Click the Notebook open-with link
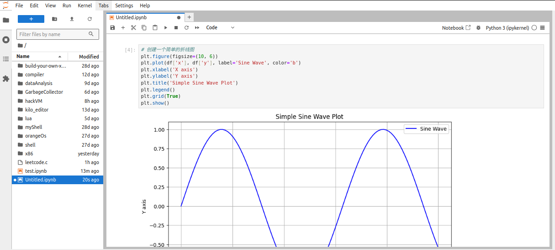Image resolution: width=555 pixels, height=250 pixels. click(x=456, y=28)
